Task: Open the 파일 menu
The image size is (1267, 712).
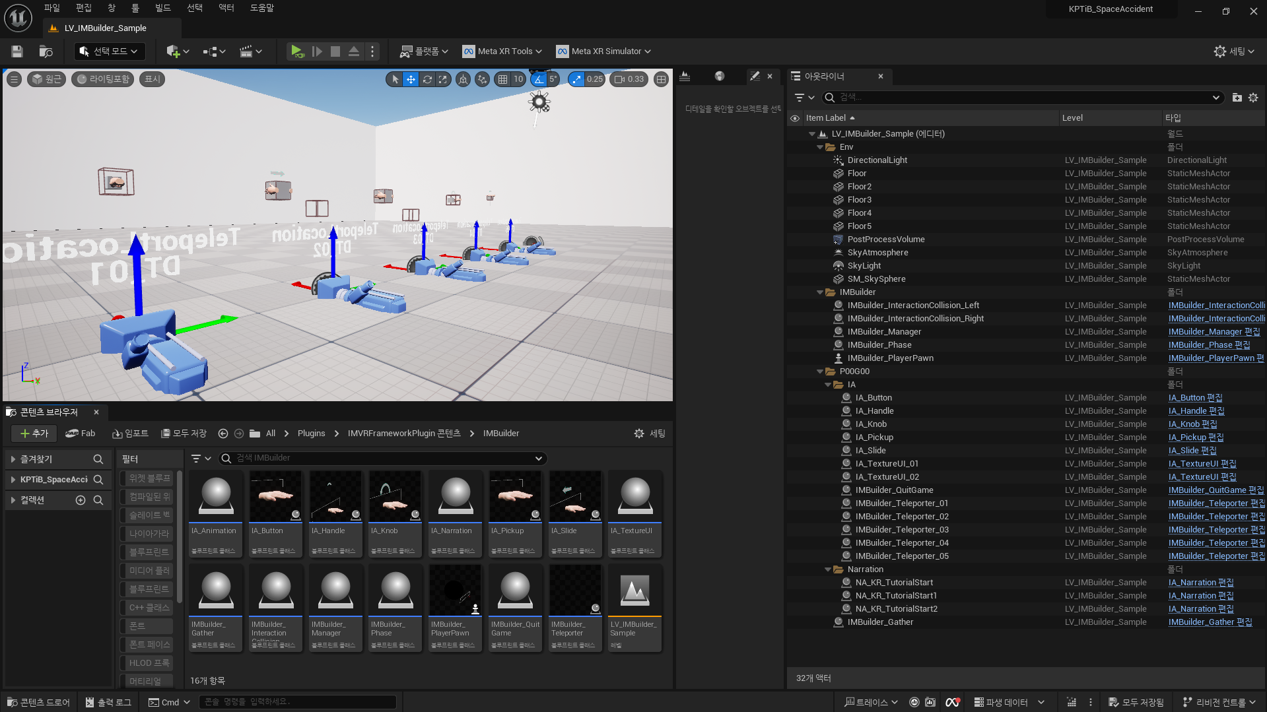Action: (51, 8)
